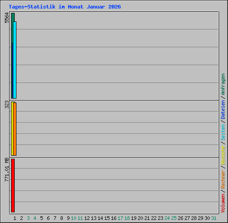Click day 16 on the x-axis

tap(114, 218)
